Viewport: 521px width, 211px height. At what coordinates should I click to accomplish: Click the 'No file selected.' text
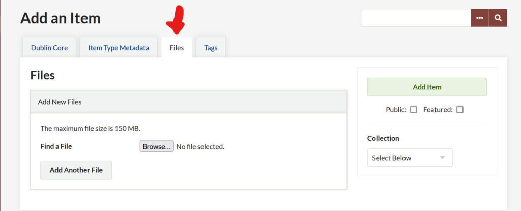200,147
